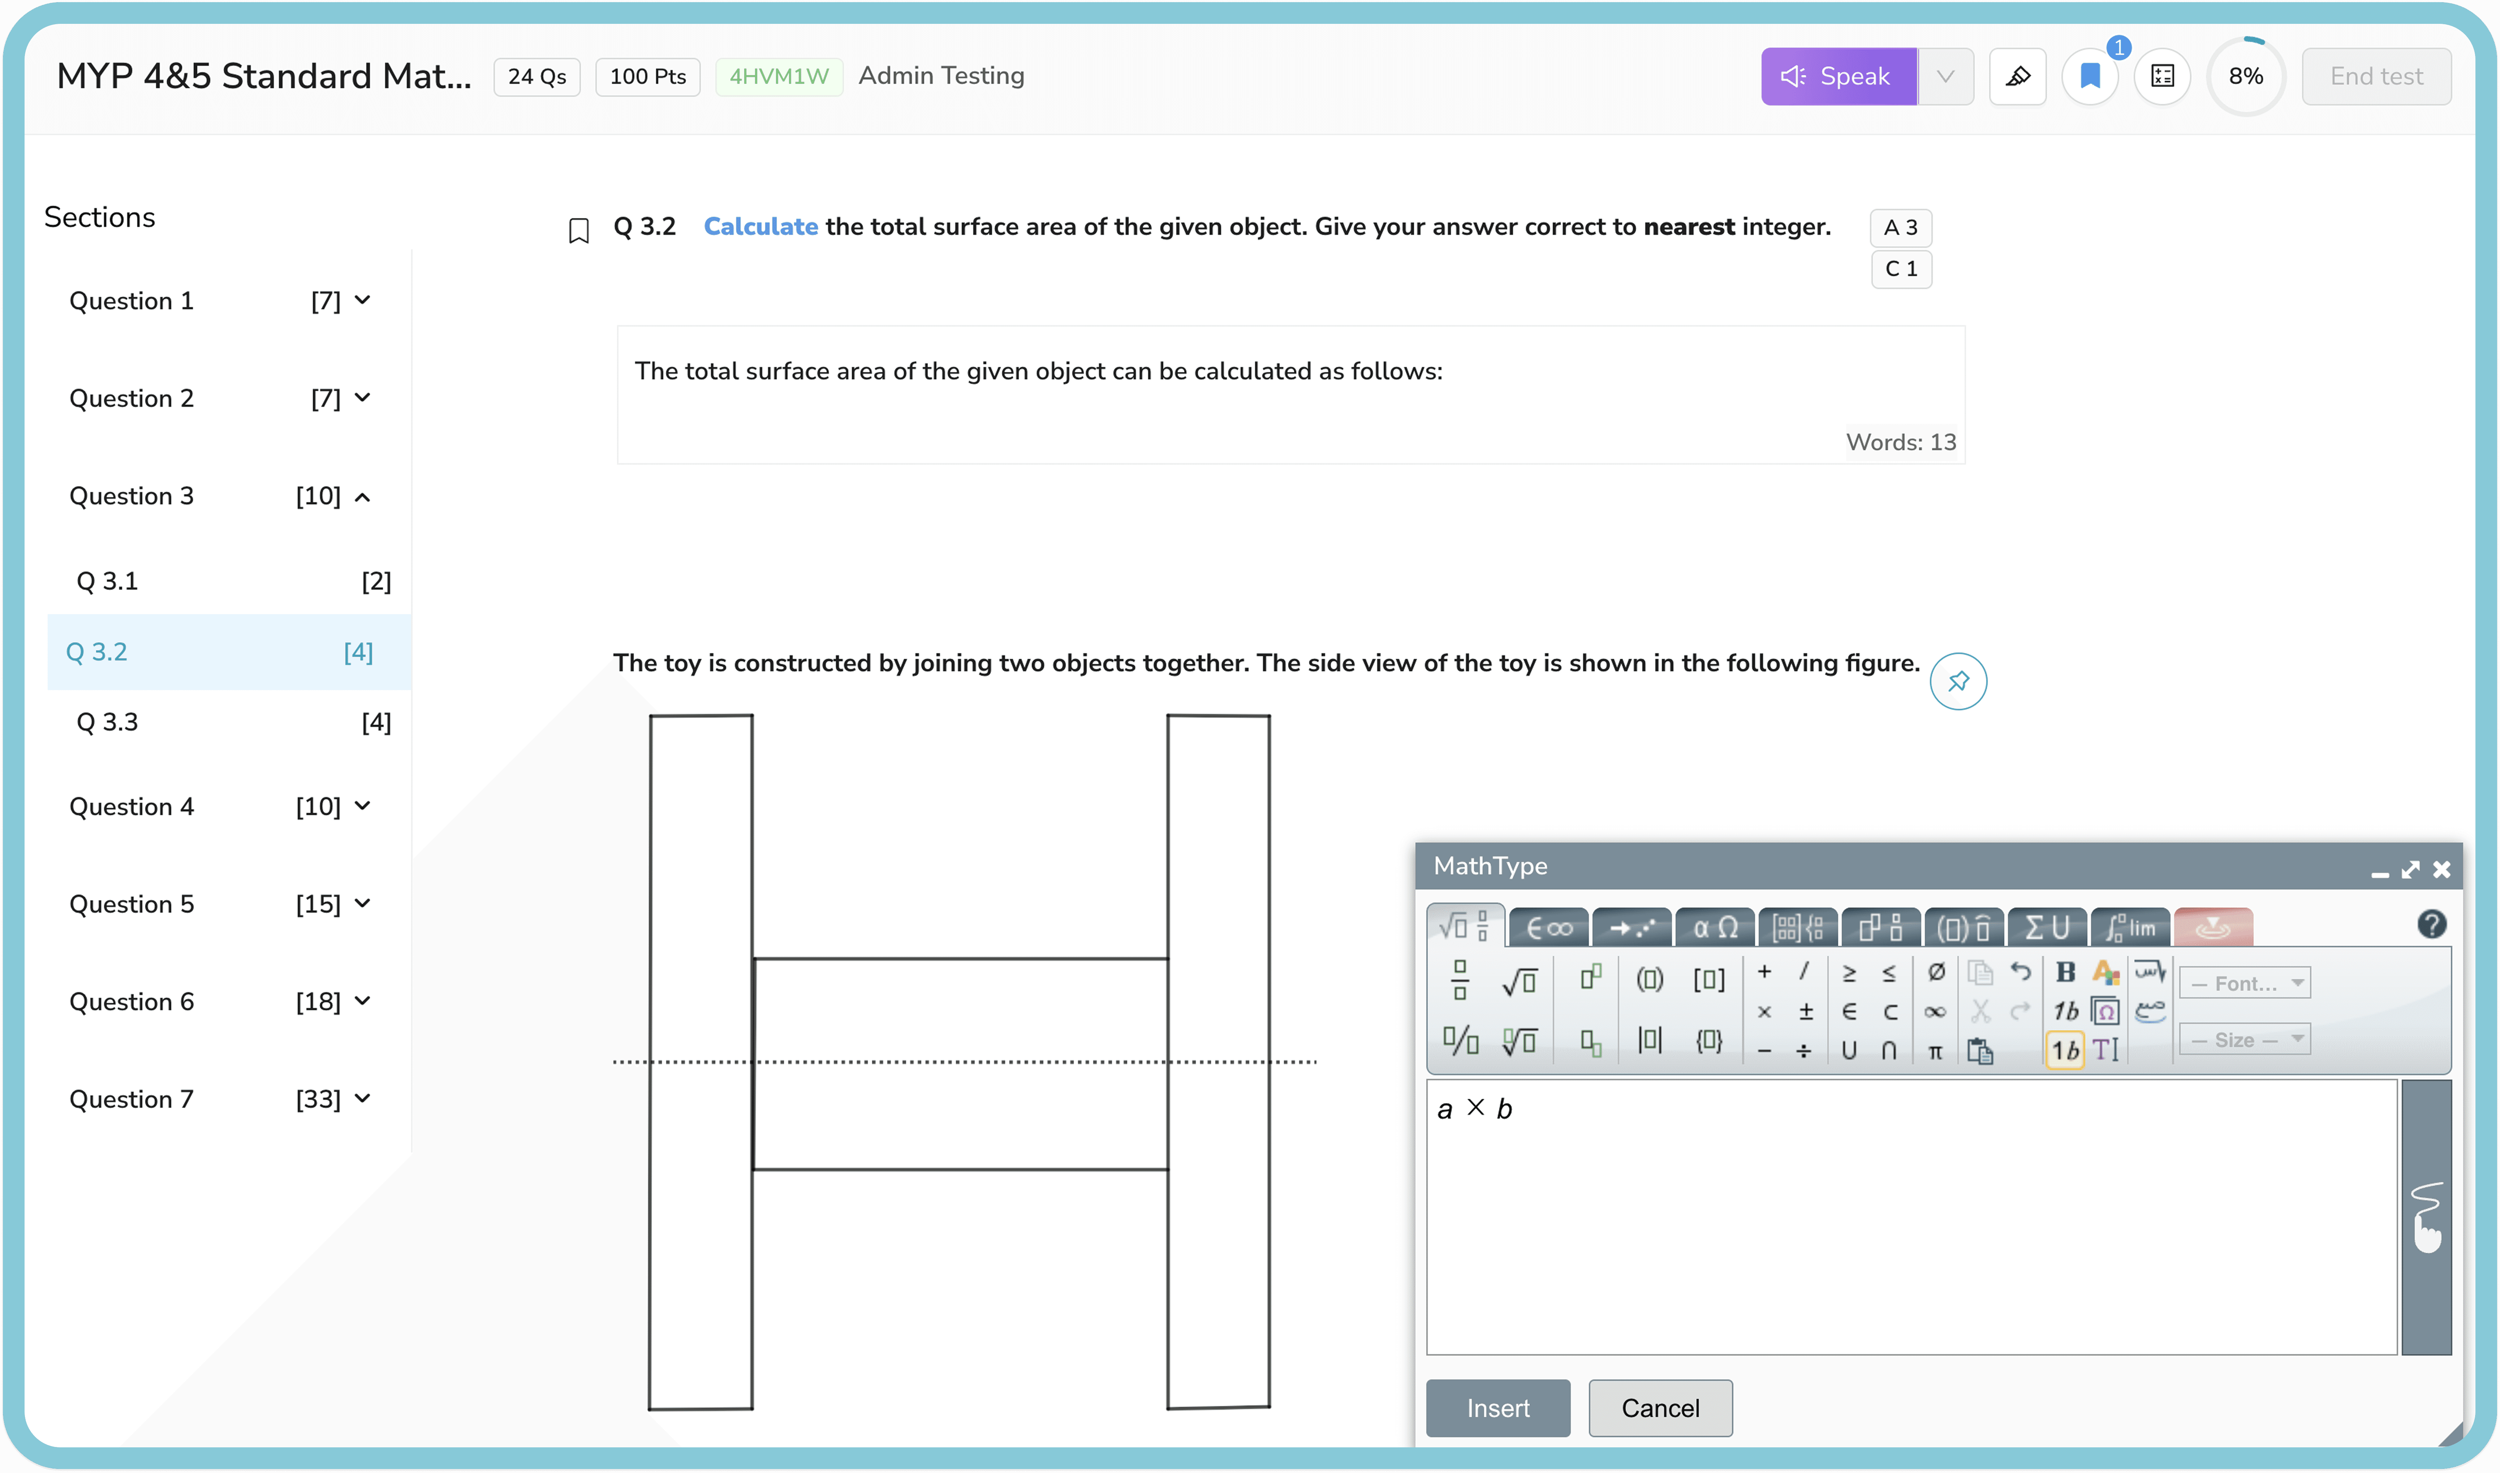The width and height of the screenshot is (2500, 1473).
Task: Open the MathType font color picker
Action: click(x=2105, y=973)
